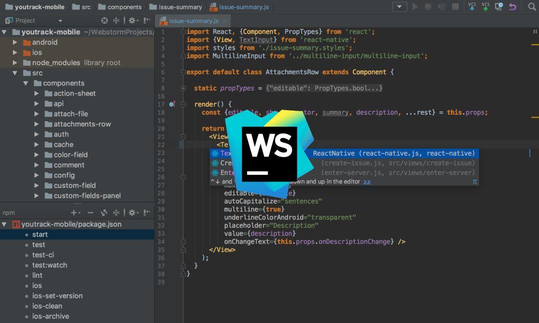The width and height of the screenshot is (539, 323).
Task: Click the 'AttachmentsRow' class name in the editor
Action: point(291,72)
